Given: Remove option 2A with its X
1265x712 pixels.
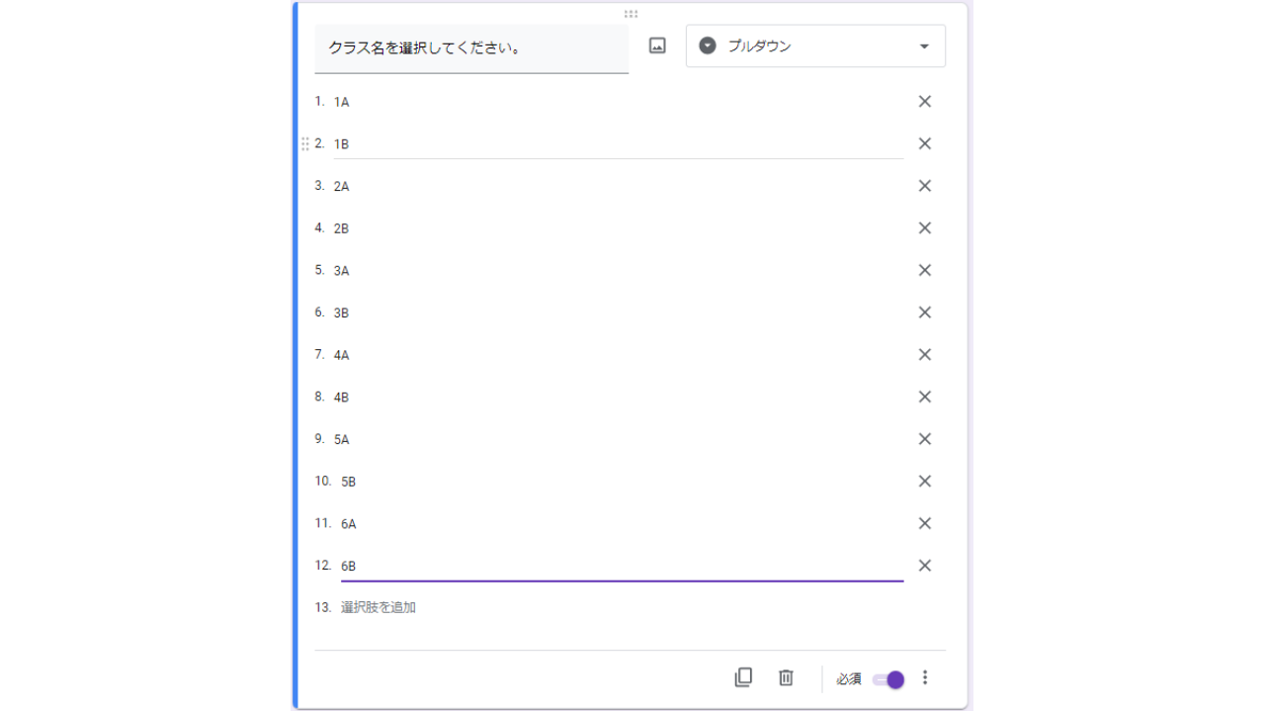Looking at the screenshot, I should pyautogui.click(x=925, y=186).
